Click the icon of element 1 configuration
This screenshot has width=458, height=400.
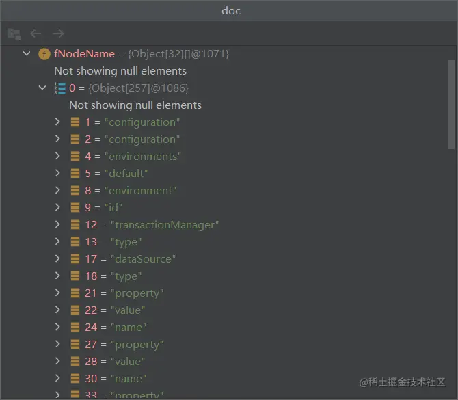[x=75, y=122]
